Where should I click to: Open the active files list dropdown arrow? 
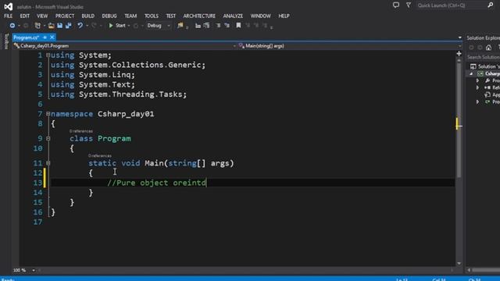click(x=459, y=37)
